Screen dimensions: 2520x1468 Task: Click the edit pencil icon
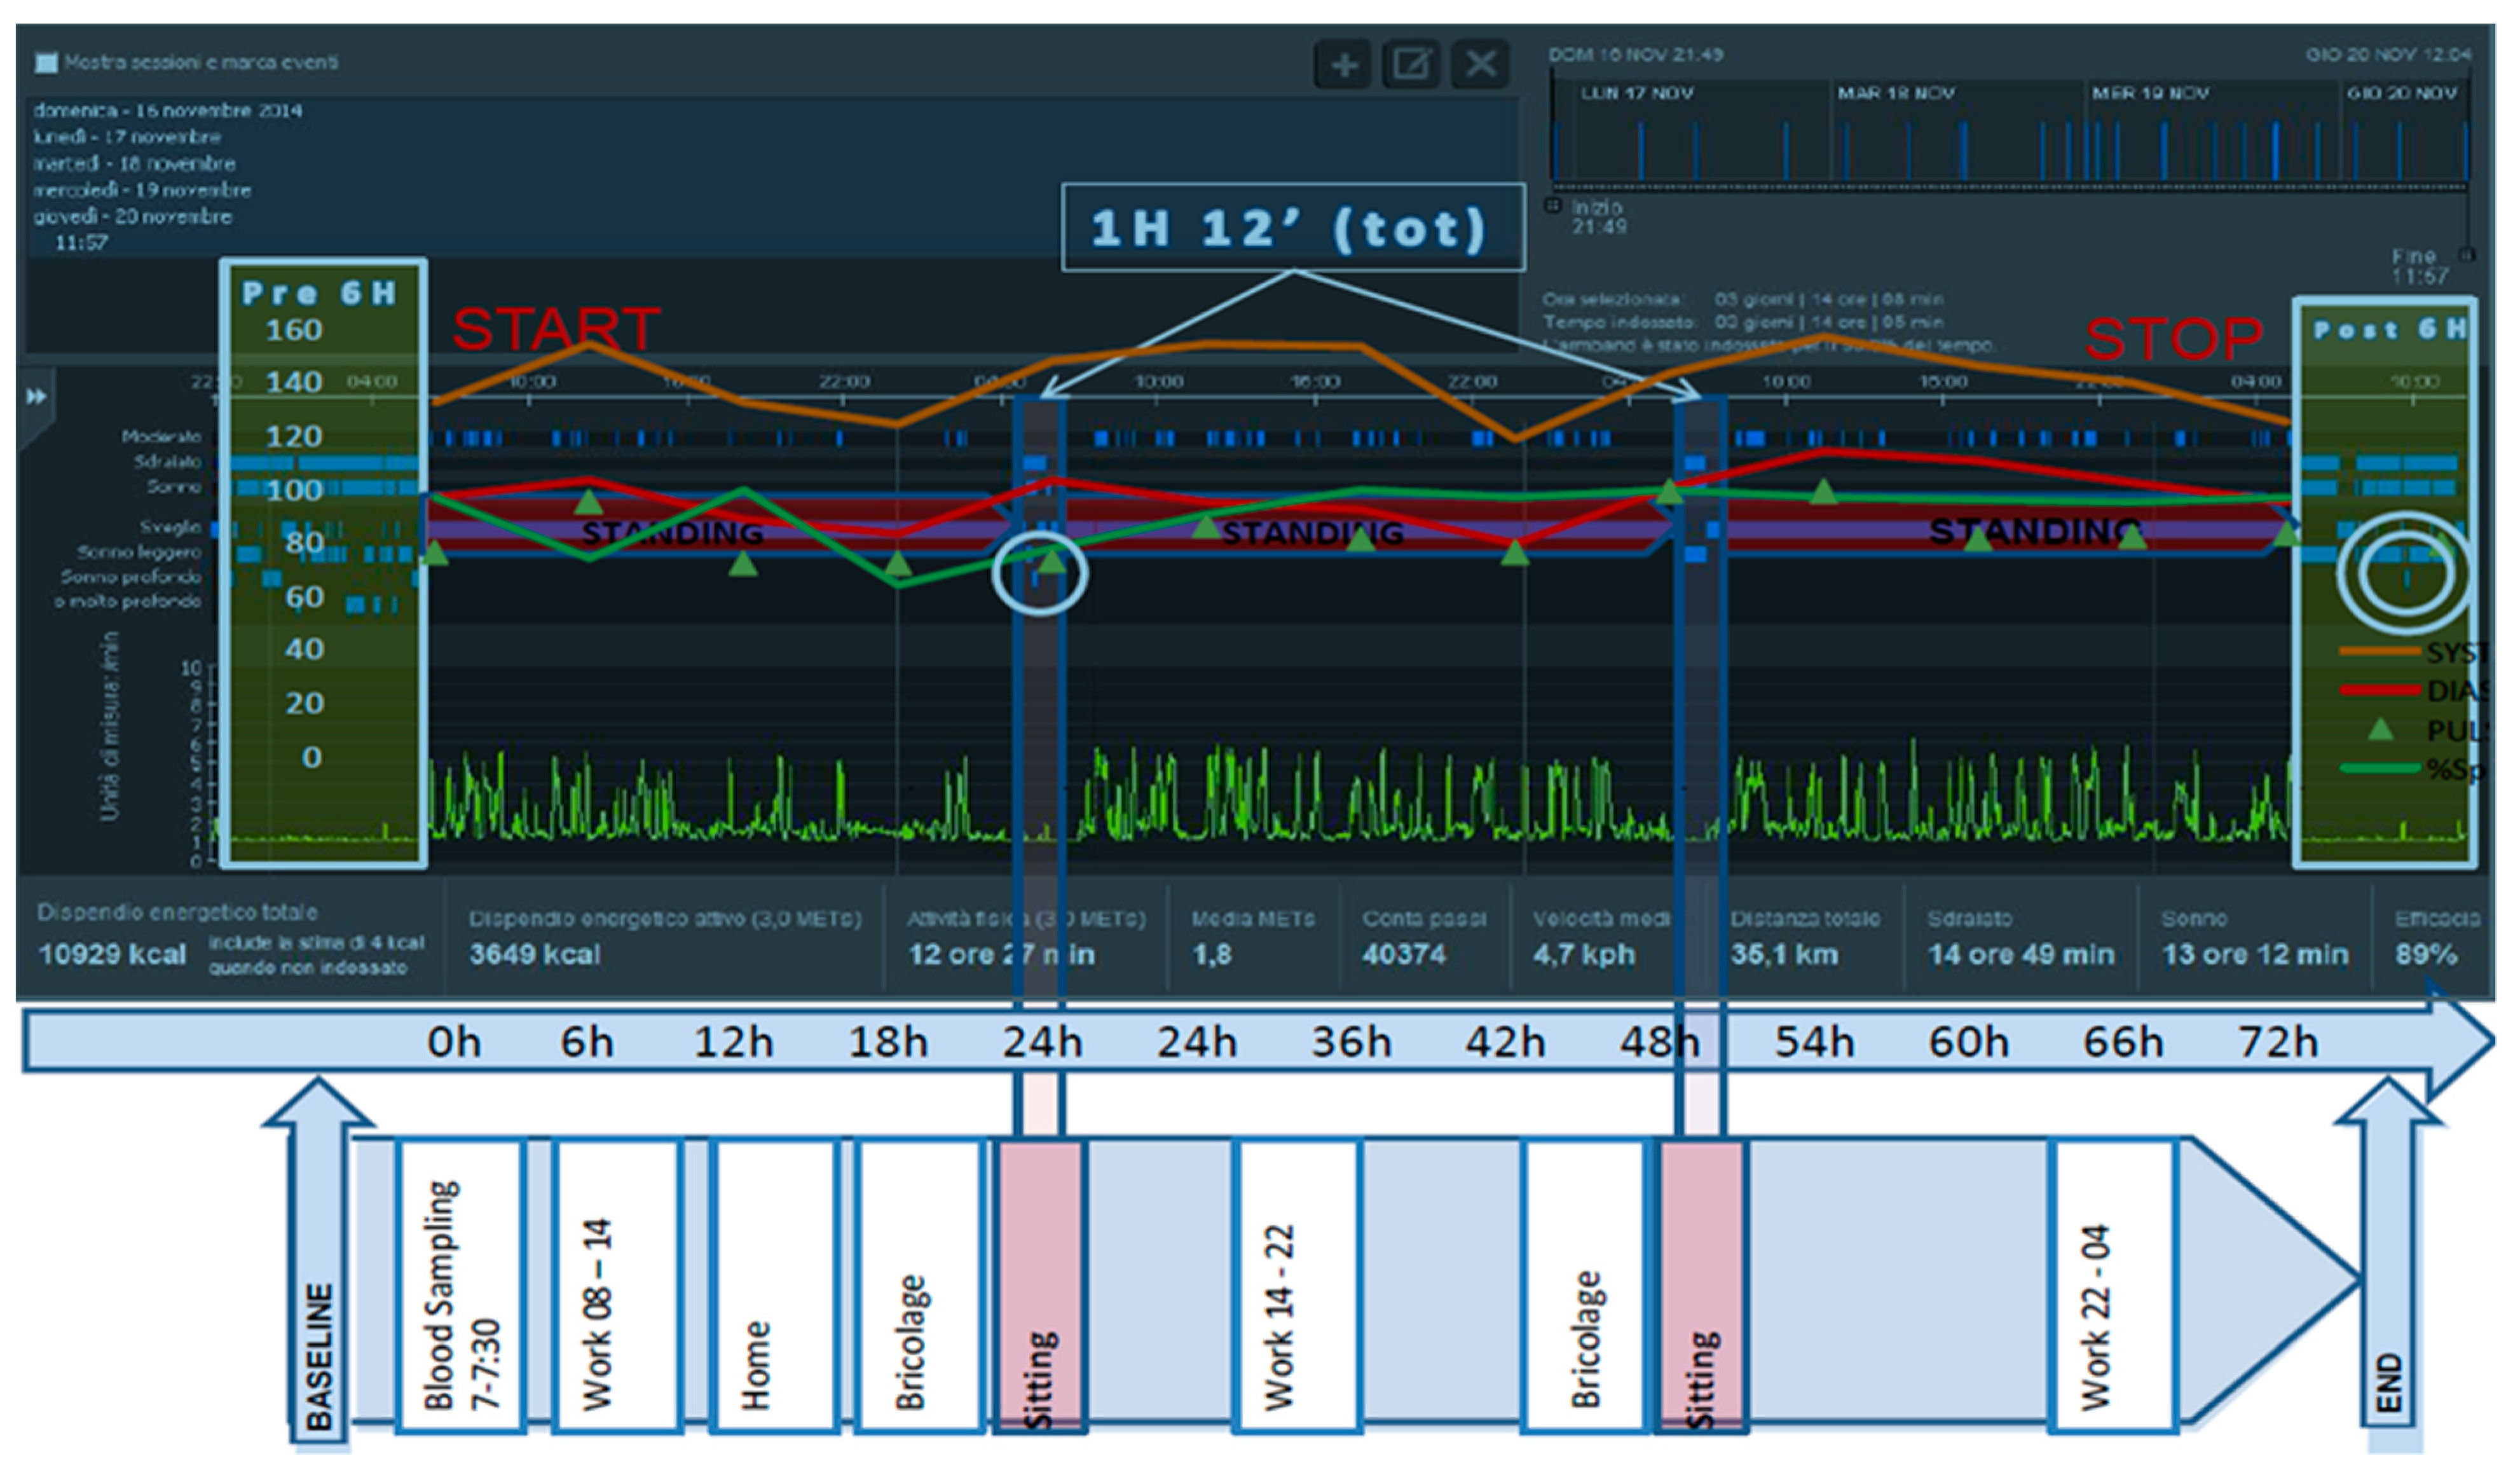click(1410, 65)
